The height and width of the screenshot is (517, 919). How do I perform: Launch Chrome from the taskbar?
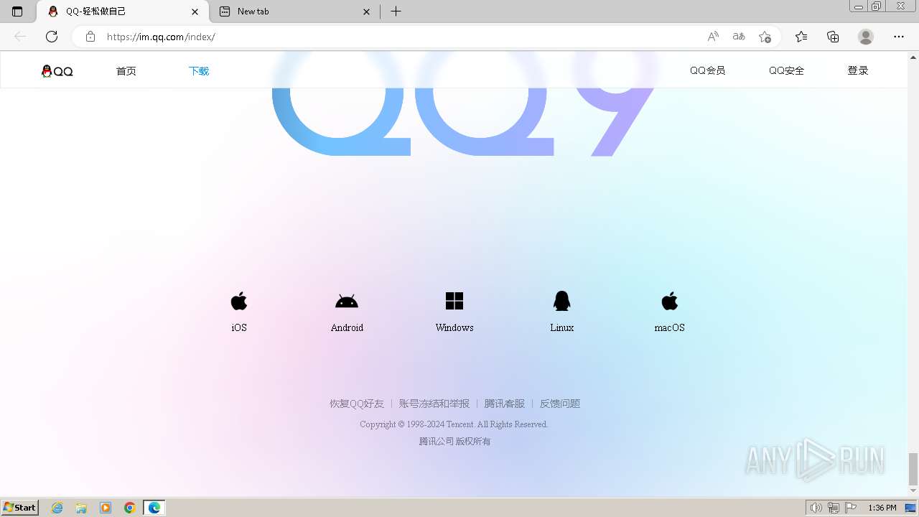(130, 508)
